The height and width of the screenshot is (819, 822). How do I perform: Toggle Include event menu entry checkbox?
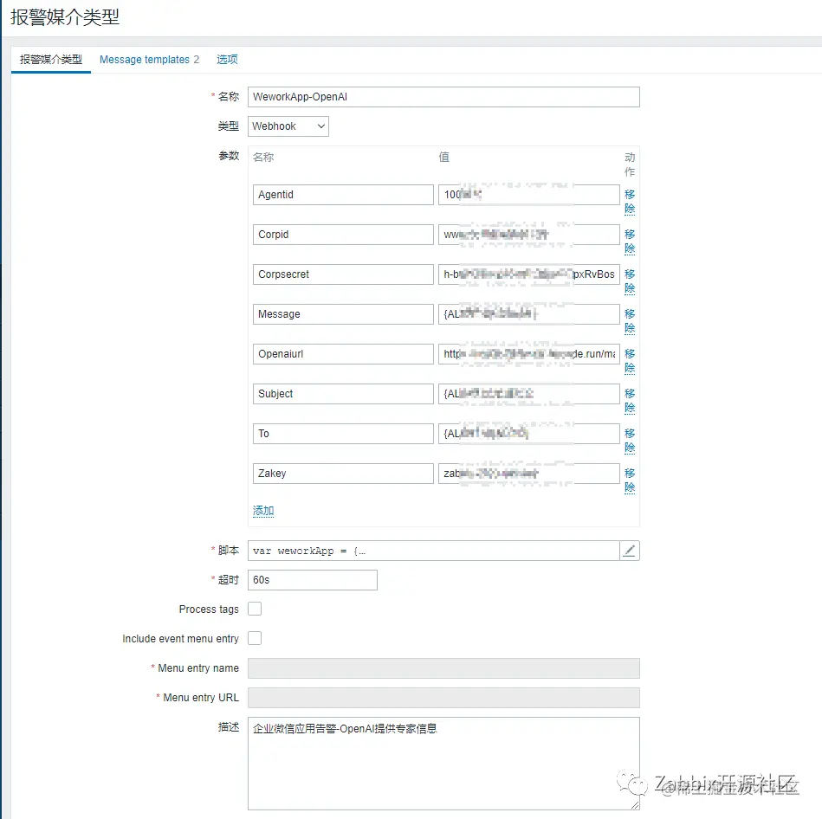tap(255, 638)
